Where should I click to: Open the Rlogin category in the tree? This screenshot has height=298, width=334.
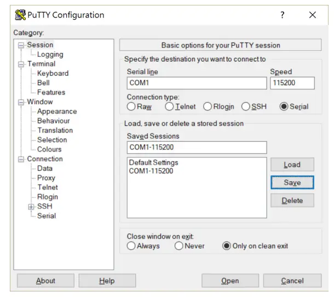(x=48, y=196)
